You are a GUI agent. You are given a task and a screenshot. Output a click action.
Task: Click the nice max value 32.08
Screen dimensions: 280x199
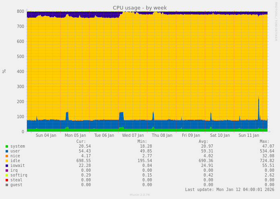pos(268,156)
